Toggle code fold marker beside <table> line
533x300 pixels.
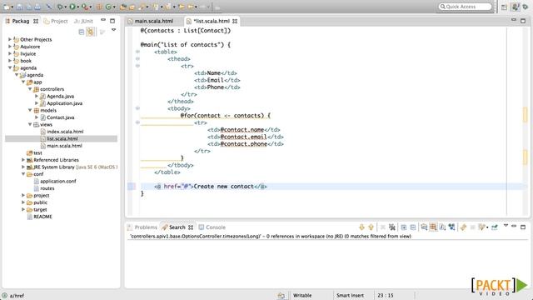coord(137,52)
